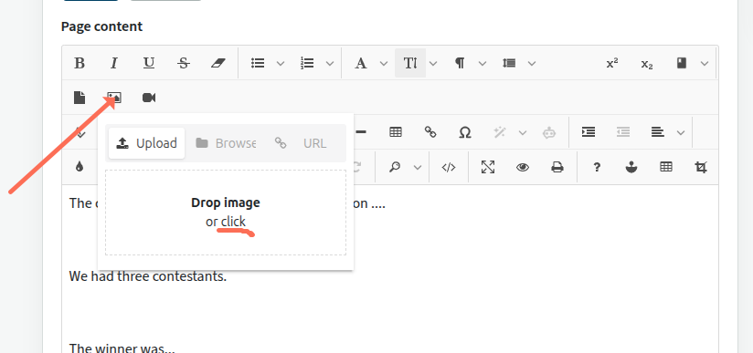This screenshot has width=753, height=353.
Task: Expand magic wand dropdown arrow
Action: pos(522,132)
